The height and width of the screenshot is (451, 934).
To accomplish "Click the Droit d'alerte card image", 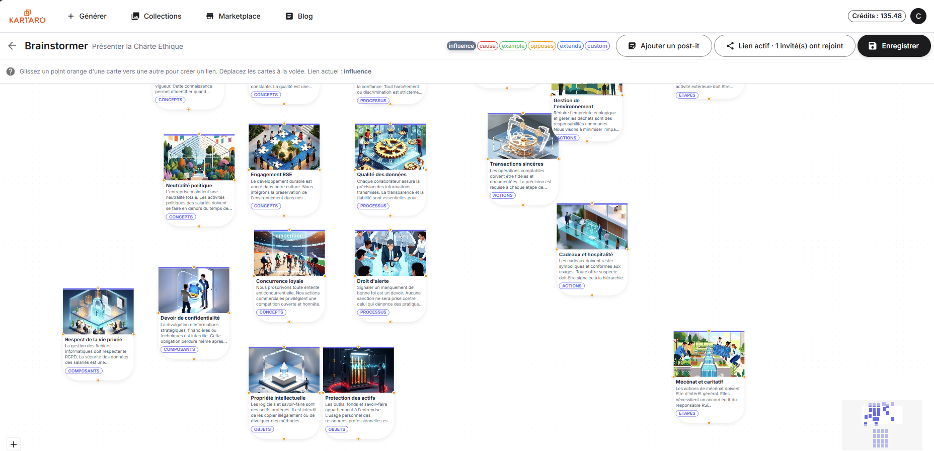I will click(x=390, y=253).
